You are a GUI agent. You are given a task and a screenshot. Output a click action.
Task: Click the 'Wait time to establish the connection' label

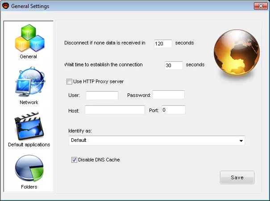(x=104, y=64)
